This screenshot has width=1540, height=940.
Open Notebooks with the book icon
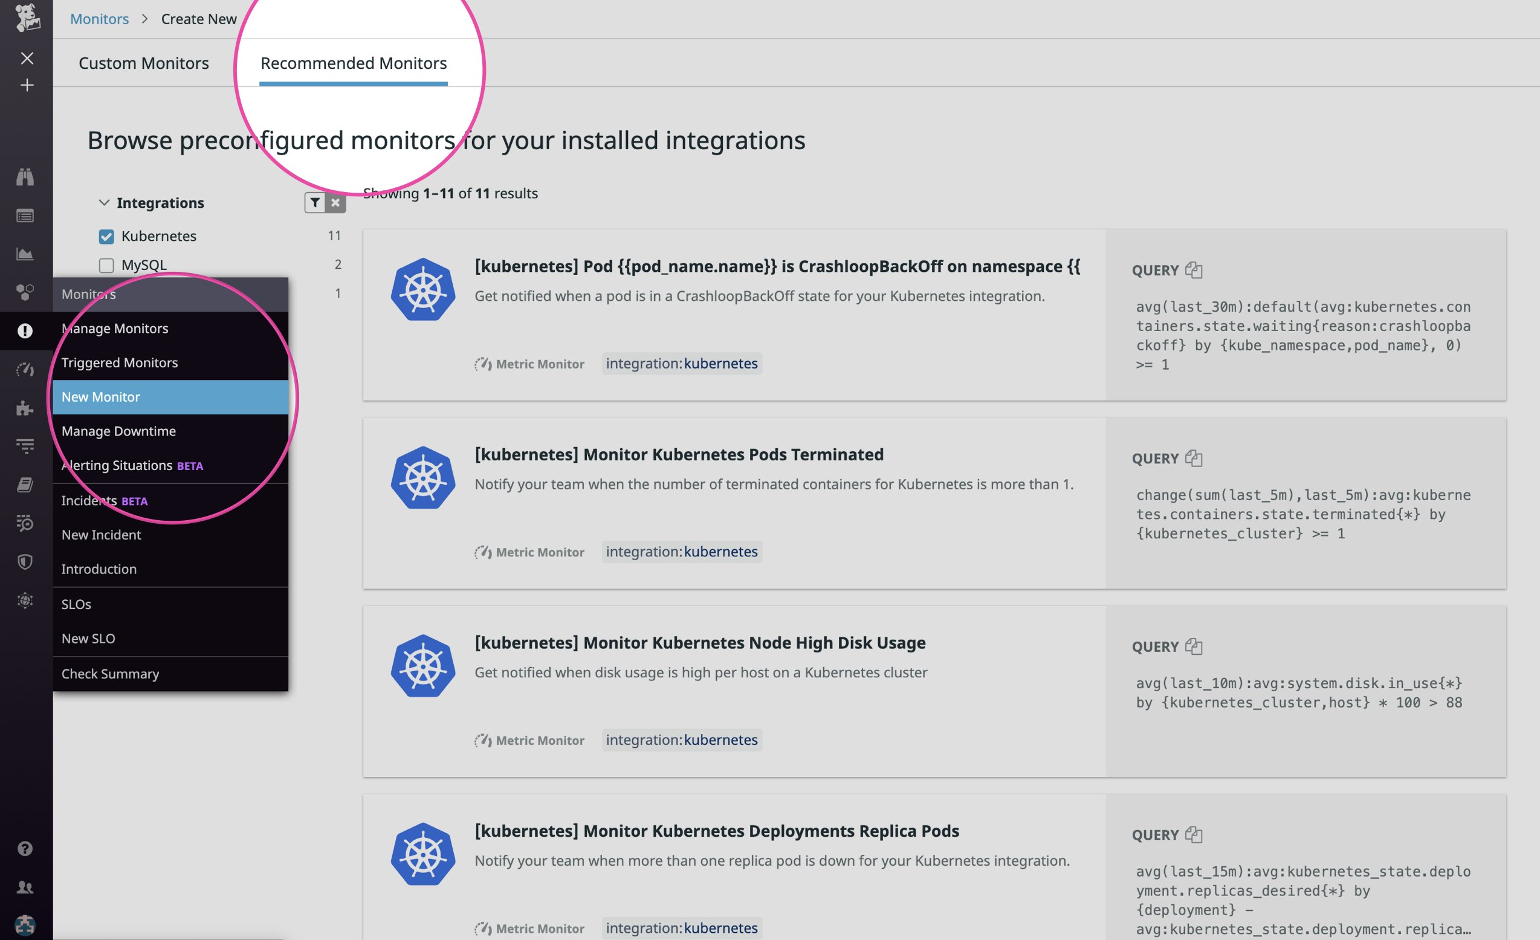25,484
